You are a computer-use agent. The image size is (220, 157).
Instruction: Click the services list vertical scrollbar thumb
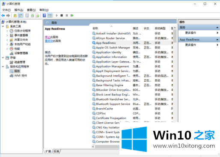[175, 36]
